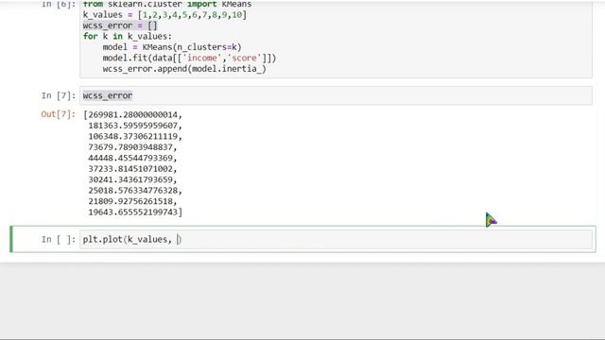Click the 'for k in k_values:' line
605x340 pixels.
(128, 36)
